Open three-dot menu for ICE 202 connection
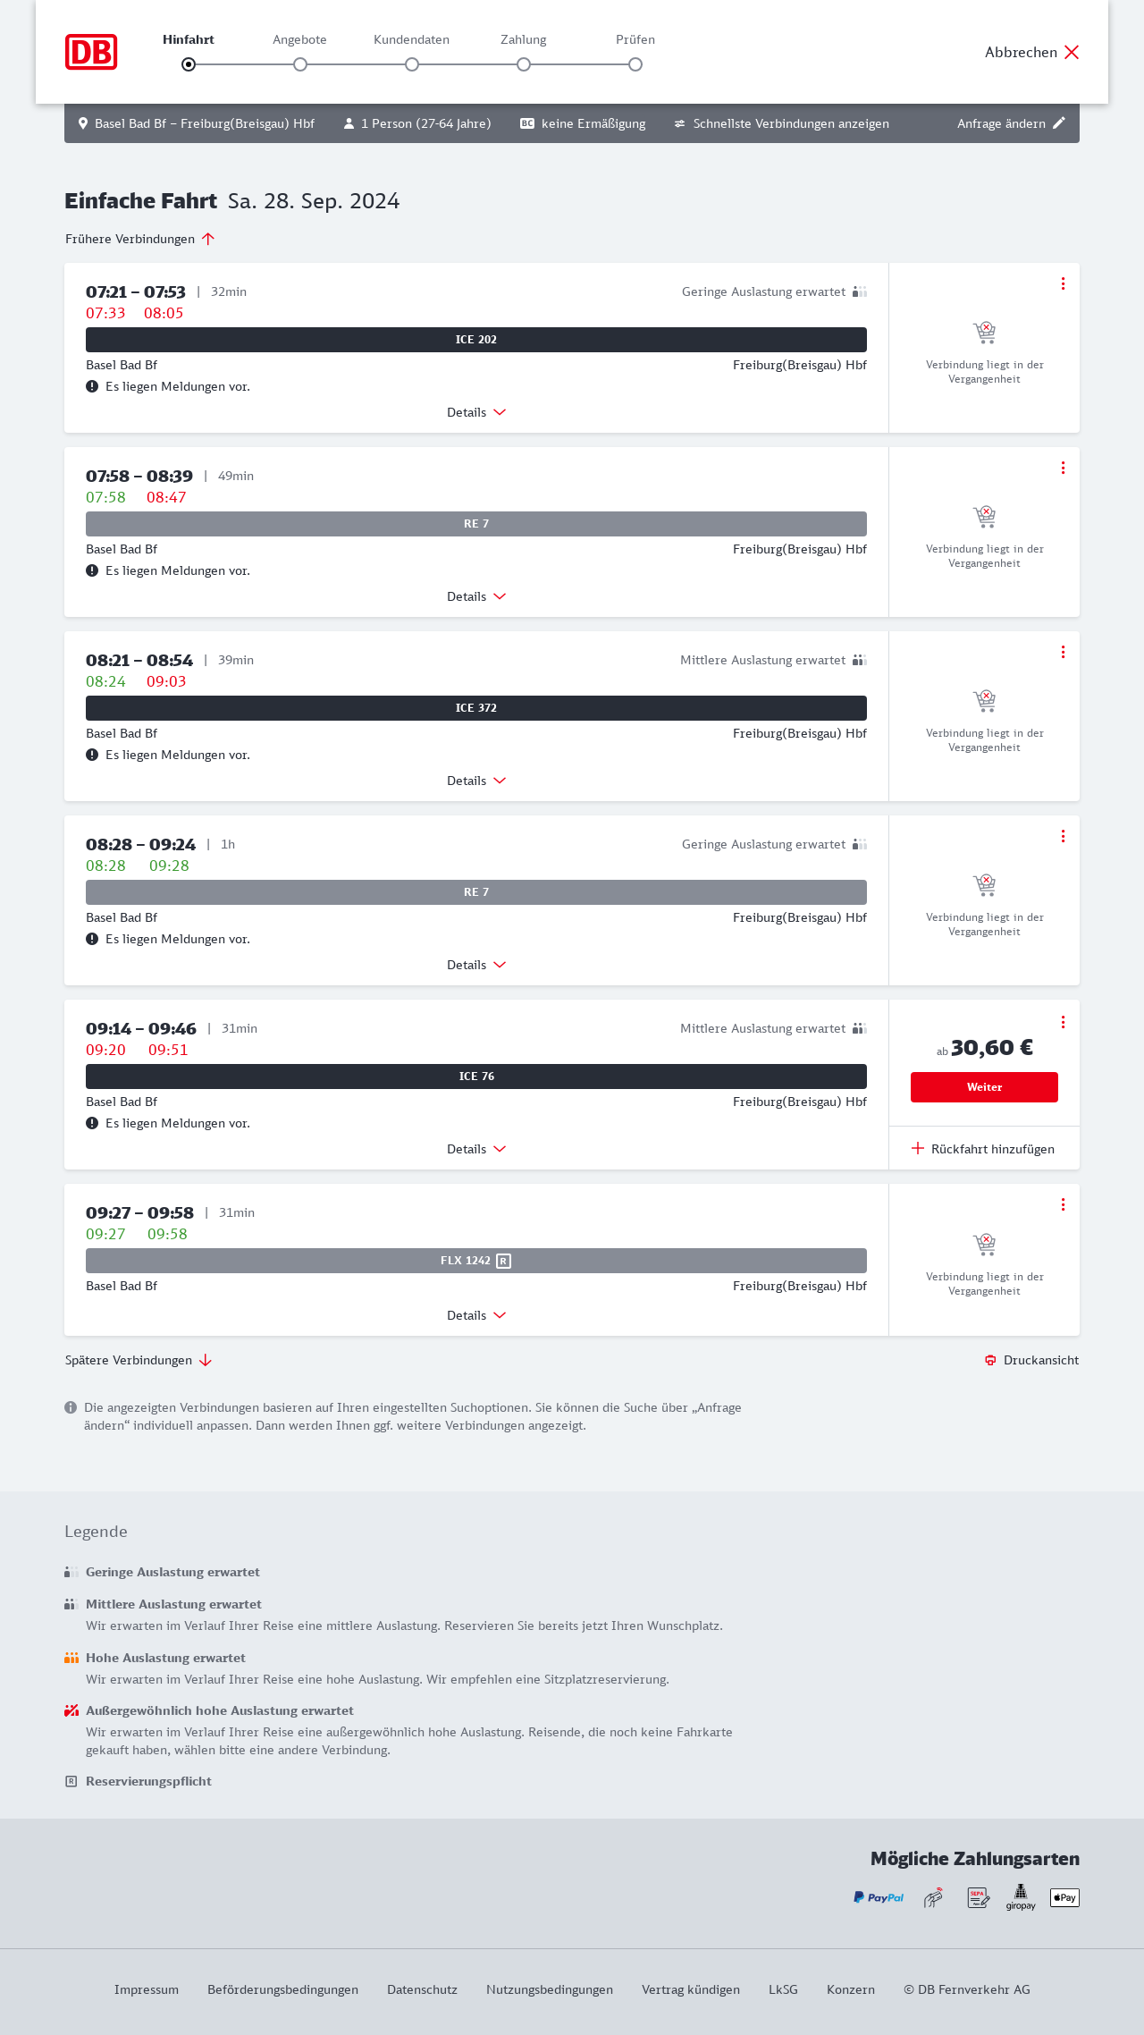 coord(1063,283)
